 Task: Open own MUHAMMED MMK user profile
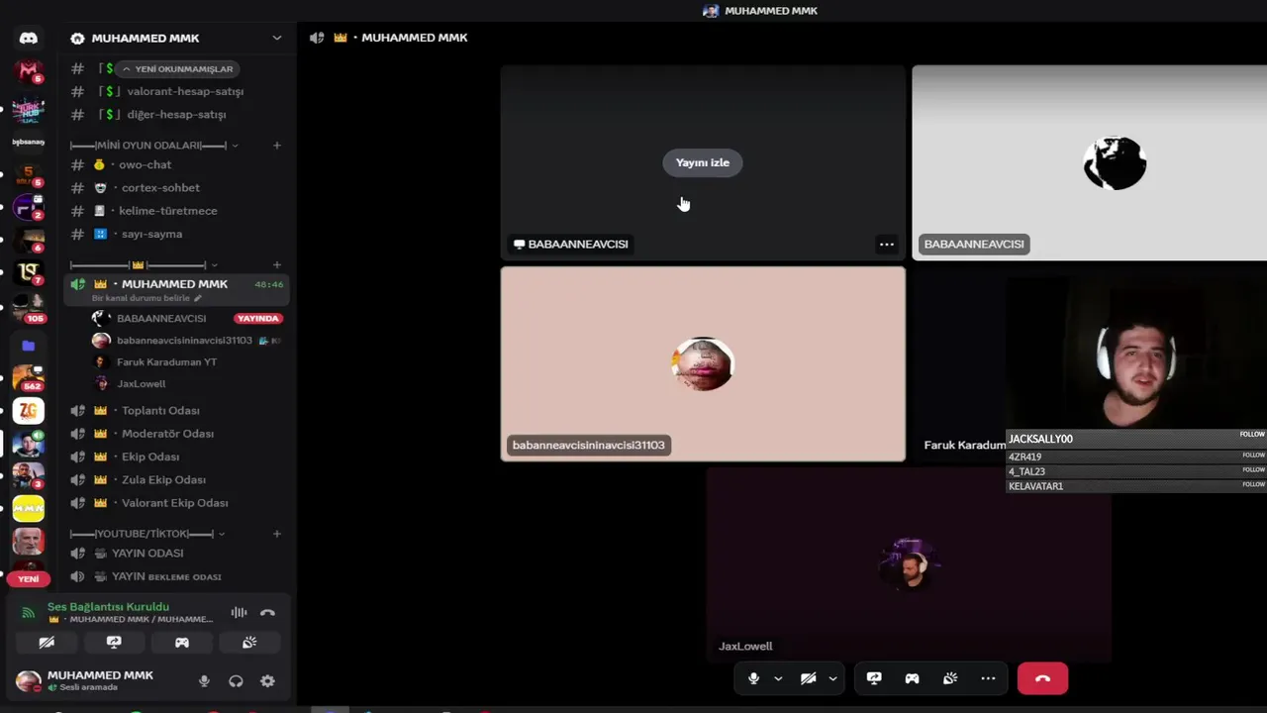(84, 680)
